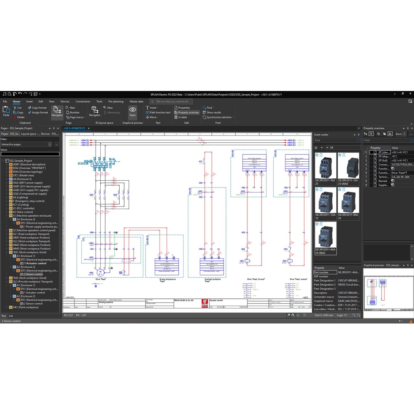Select the SIE.3RV2011-1GA15 part thumbnail

pyautogui.click(x=325, y=204)
